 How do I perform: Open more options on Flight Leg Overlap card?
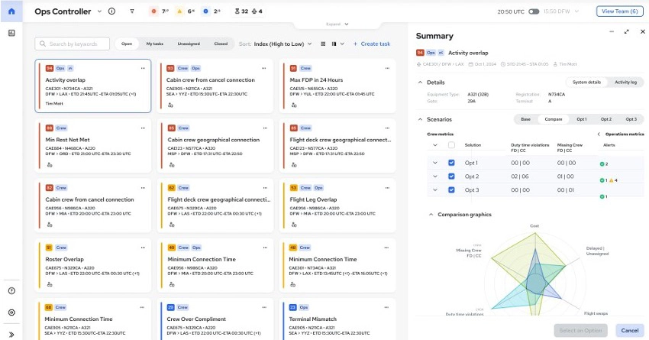tap(387, 188)
